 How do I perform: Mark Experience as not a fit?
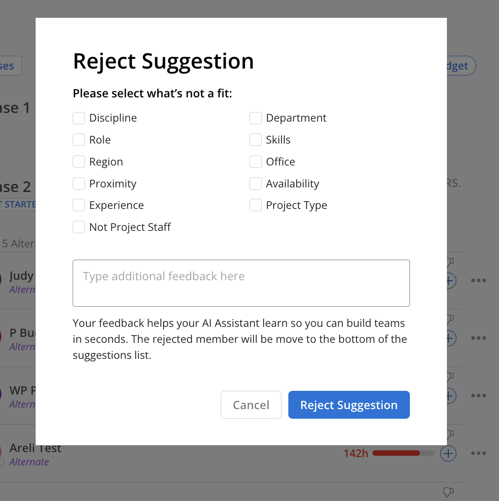[x=79, y=205]
